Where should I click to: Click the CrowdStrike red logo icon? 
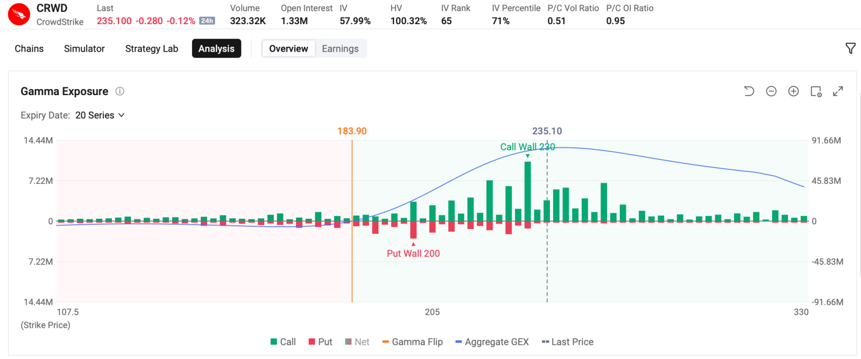(19, 15)
